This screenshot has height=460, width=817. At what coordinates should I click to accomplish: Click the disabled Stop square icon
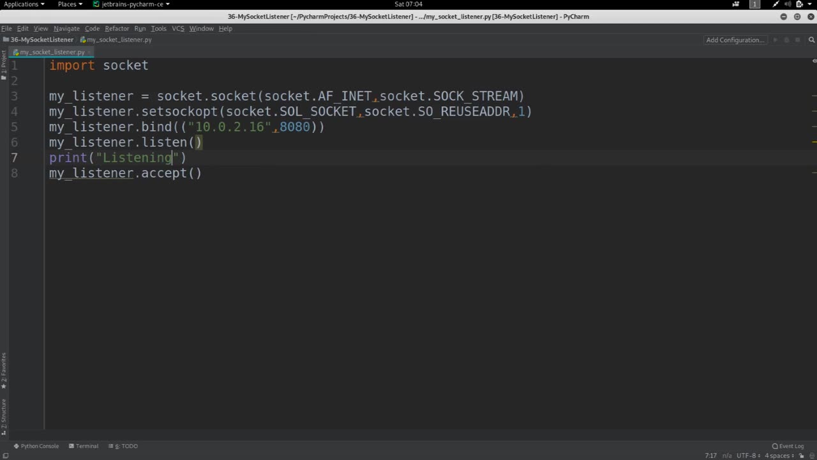click(x=798, y=40)
